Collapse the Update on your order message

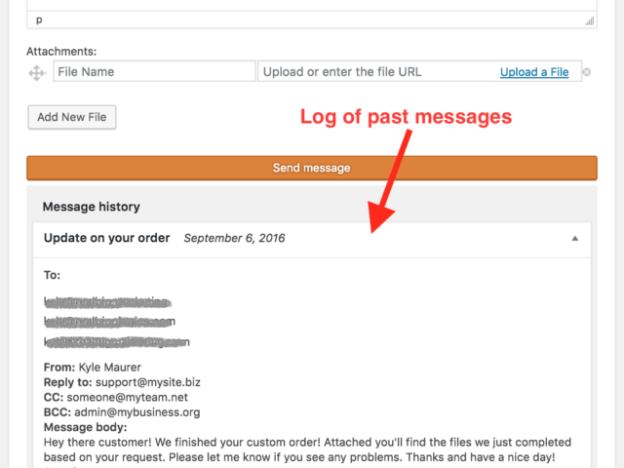pos(574,238)
